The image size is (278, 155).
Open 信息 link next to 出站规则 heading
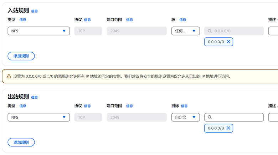click(34, 97)
